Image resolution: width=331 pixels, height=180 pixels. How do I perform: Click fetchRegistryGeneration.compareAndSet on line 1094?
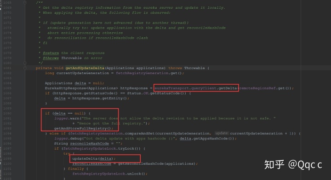(113, 134)
